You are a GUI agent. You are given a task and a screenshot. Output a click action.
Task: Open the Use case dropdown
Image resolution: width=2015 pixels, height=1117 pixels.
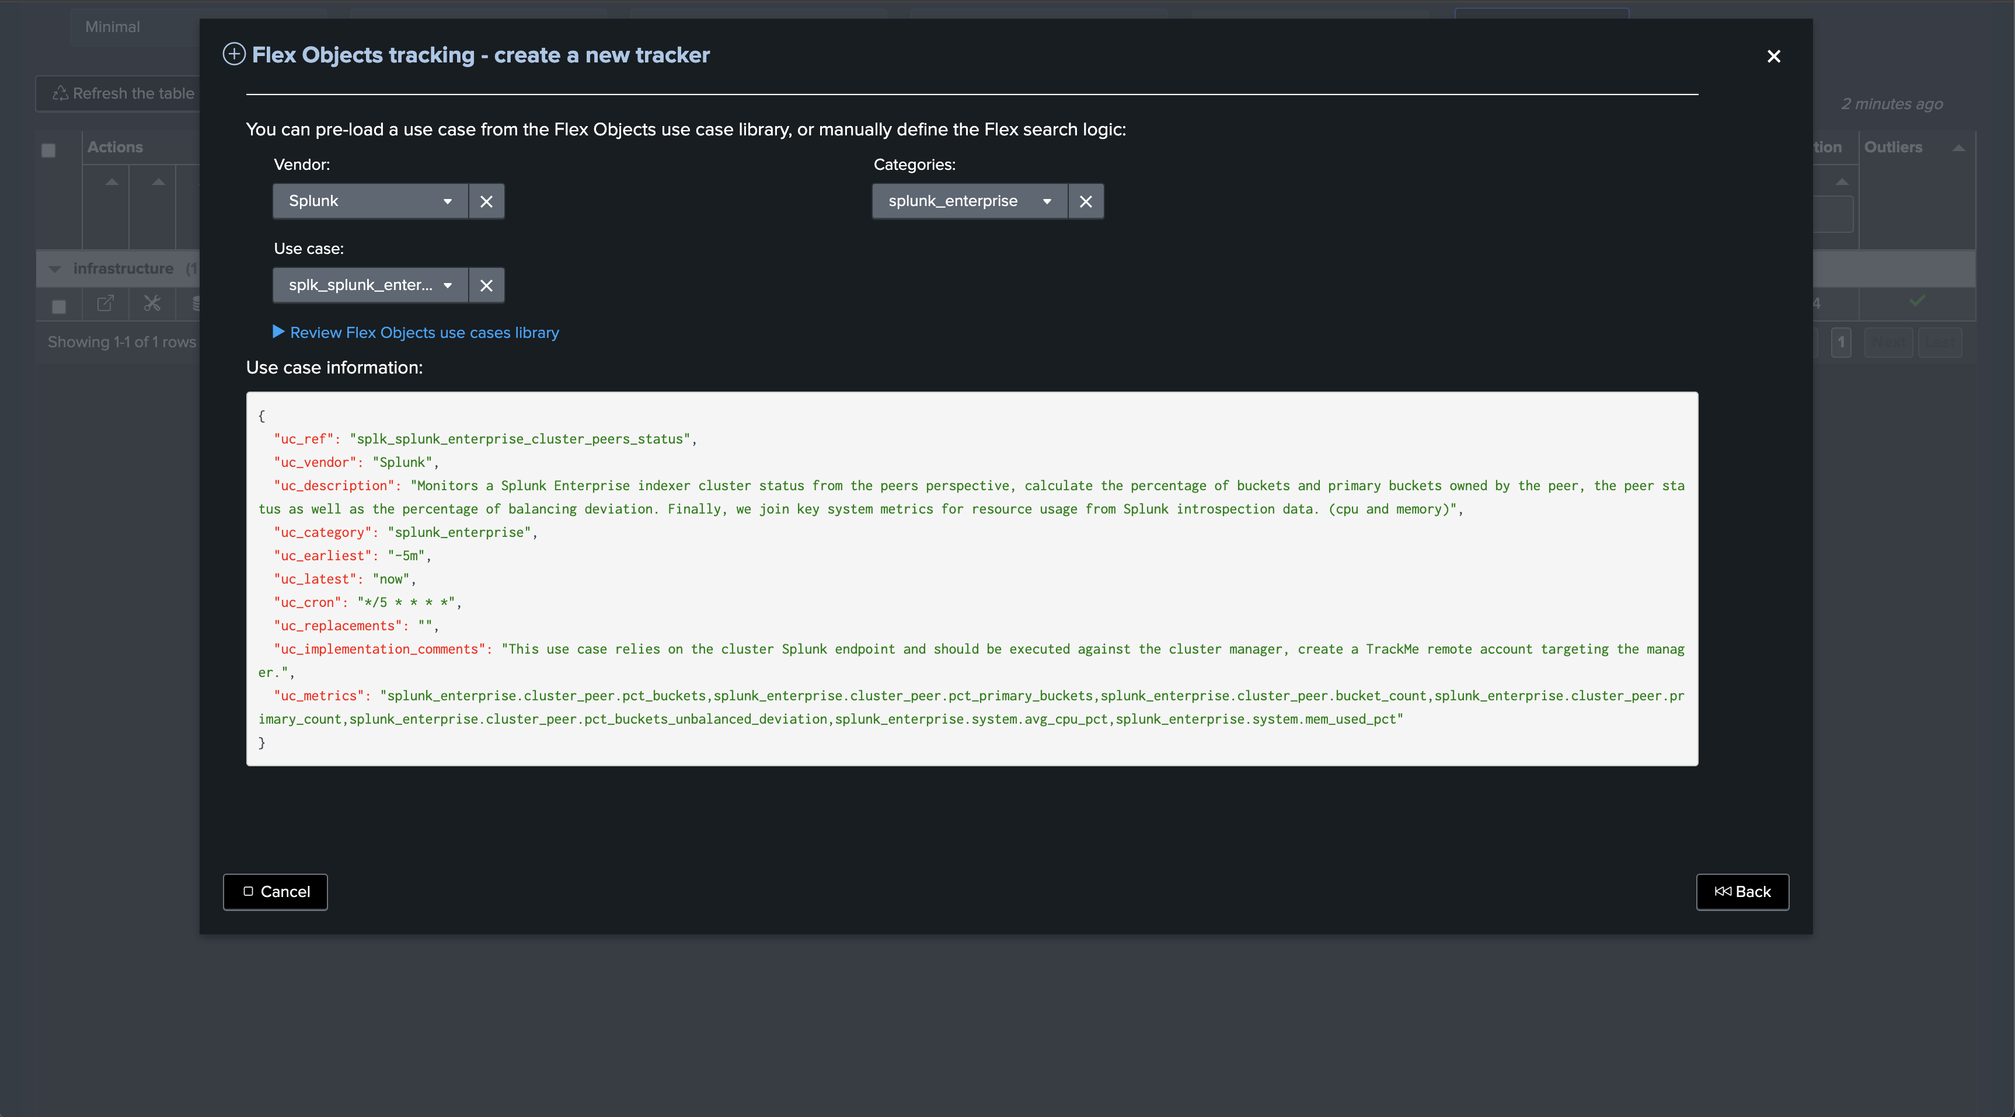pyautogui.click(x=370, y=285)
